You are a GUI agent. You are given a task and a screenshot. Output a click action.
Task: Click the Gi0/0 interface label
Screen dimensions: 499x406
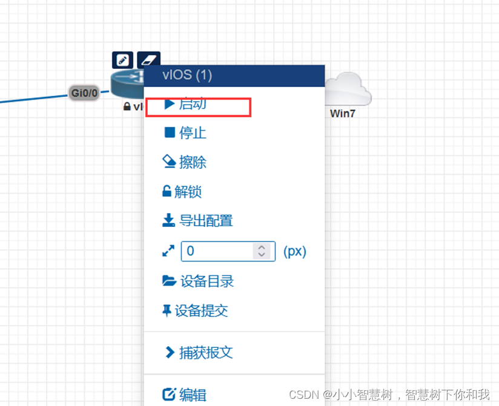point(84,93)
